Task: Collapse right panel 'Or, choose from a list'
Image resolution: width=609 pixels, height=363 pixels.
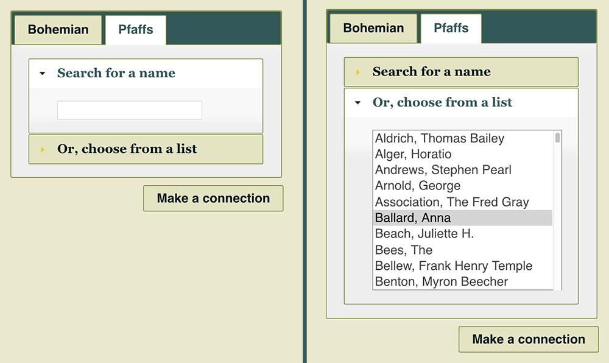Action: click(442, 102)
